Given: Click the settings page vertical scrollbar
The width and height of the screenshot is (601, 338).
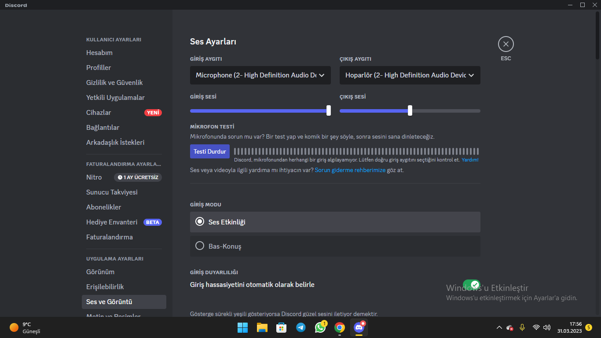Looking at the screenshot, I should (x=597, y=34).
